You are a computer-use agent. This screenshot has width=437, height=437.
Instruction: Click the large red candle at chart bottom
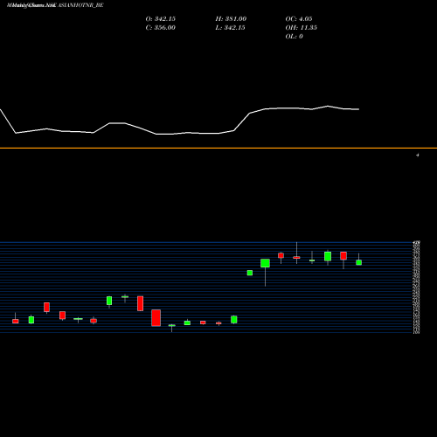point(156,318)
